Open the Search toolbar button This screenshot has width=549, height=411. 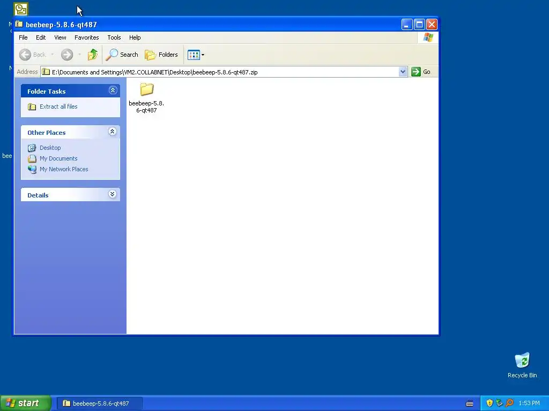[123, 55]
